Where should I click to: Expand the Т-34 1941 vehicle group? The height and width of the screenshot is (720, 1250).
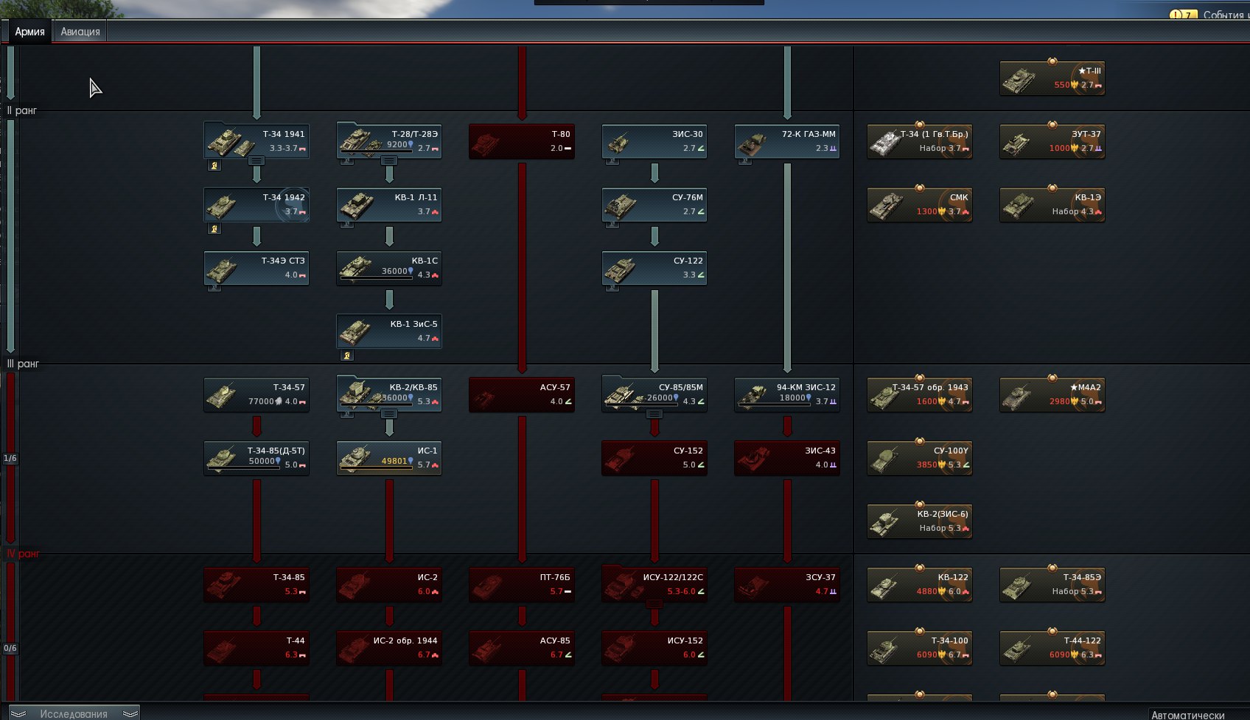(256, 160)
